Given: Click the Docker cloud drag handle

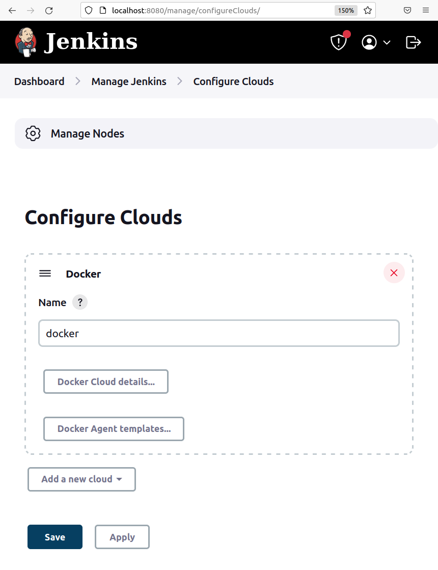Looking at the screenshot, I should pyautogui.click(x=45, y=274).
